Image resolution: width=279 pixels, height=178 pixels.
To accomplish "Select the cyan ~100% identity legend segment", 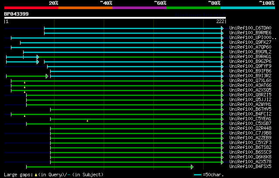I will (x=248, y=8).
